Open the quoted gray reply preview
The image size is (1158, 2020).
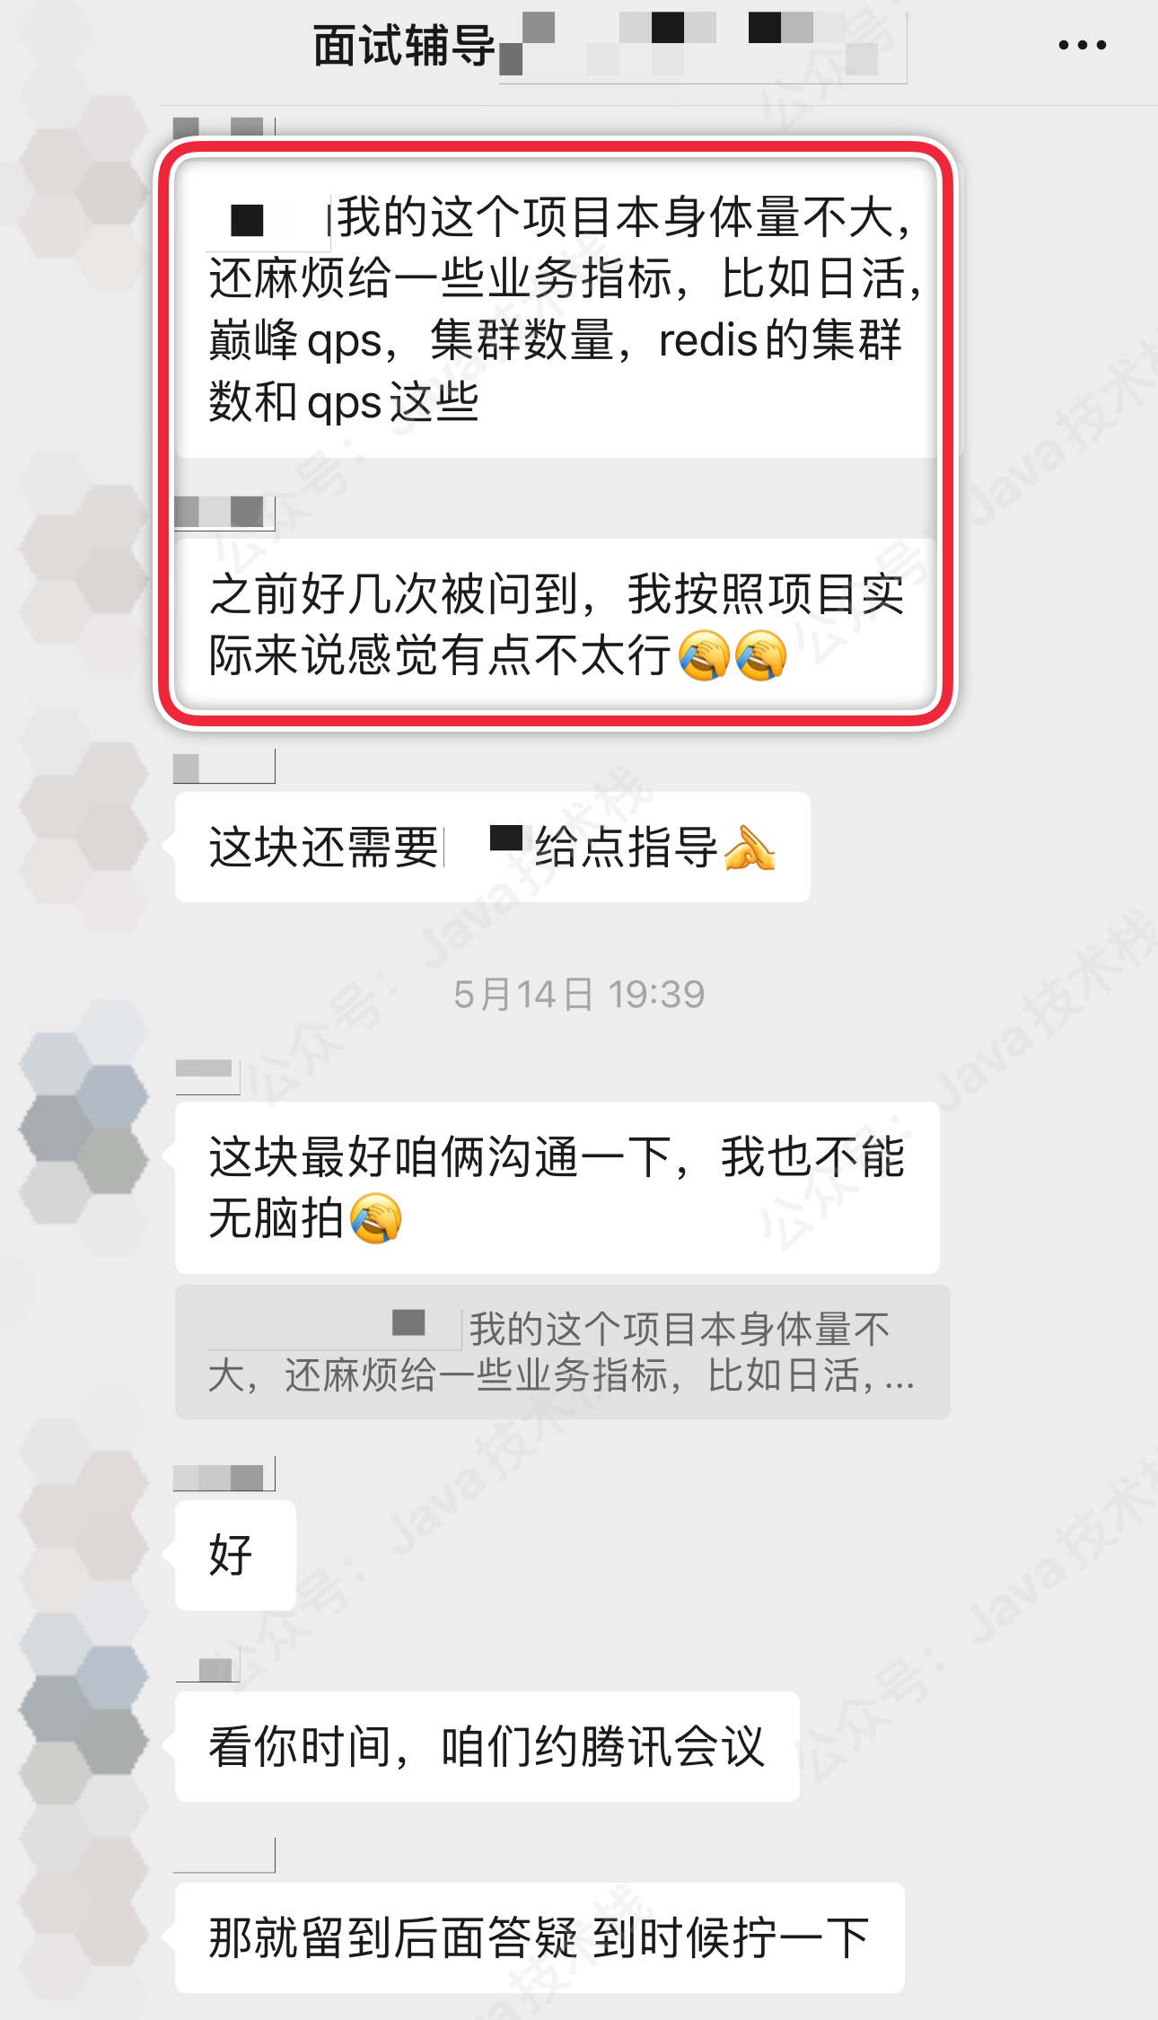click(562, 1351)
